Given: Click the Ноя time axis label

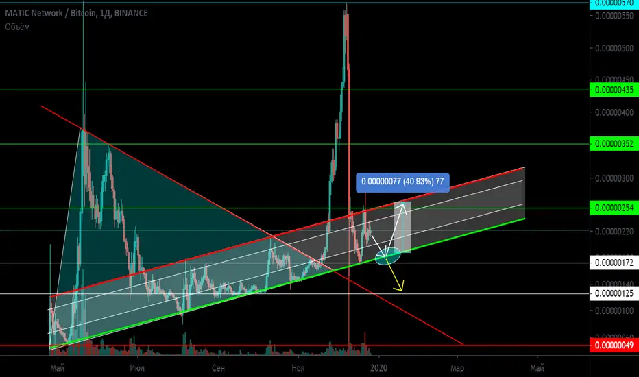Looking at the screenshot, I should coord(298,368).
